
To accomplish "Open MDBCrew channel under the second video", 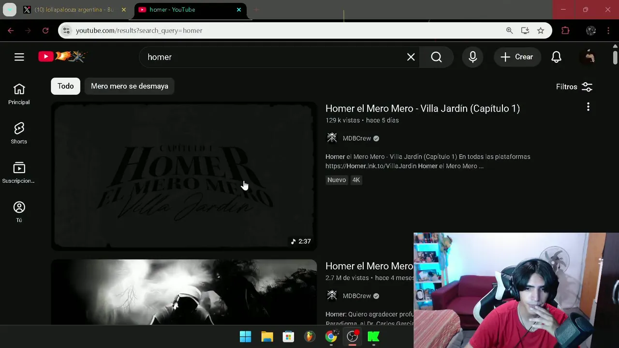I will pyautogui.click(x=357, y=296).
